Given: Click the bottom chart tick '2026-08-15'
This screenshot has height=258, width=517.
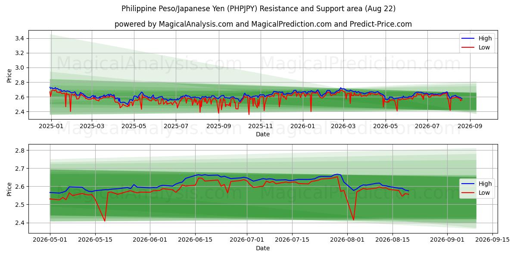Looking at the screenshot, I should coord(392,240).
